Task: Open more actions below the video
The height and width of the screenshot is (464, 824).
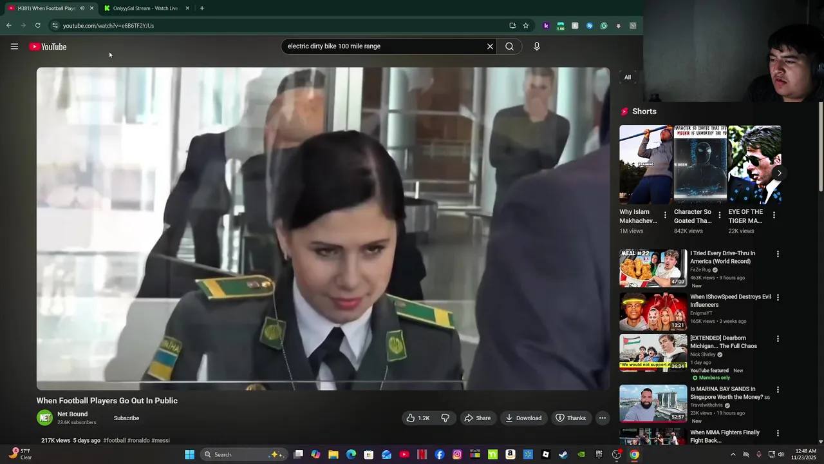Action: click(x=603, y=418)
